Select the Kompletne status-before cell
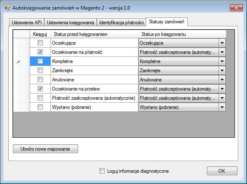The image size is (247, 184). click(x=94, y=61)
